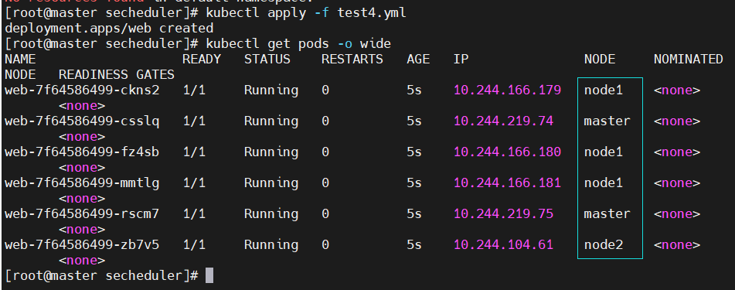Click the 5s age value for mmtlg
The height and width of the screenshot is (290, 735).
414,183
